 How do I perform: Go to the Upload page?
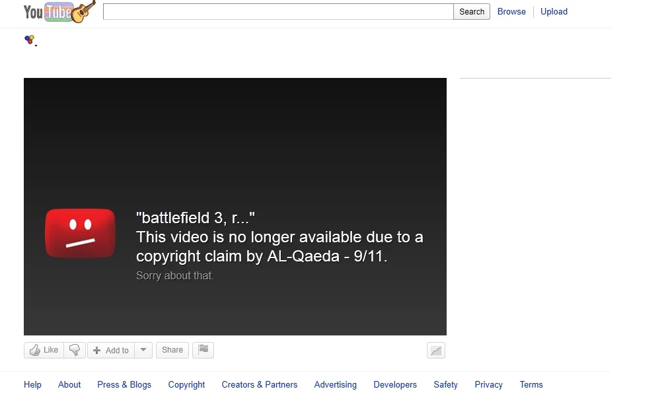pyautogui.click(x=554, y=12)
